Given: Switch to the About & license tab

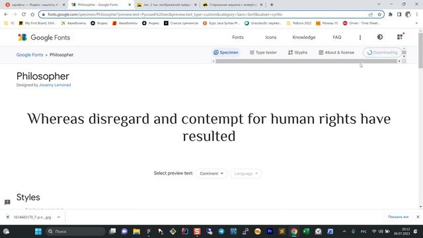Looking at the screenshot, I should [x=336, y=52].
